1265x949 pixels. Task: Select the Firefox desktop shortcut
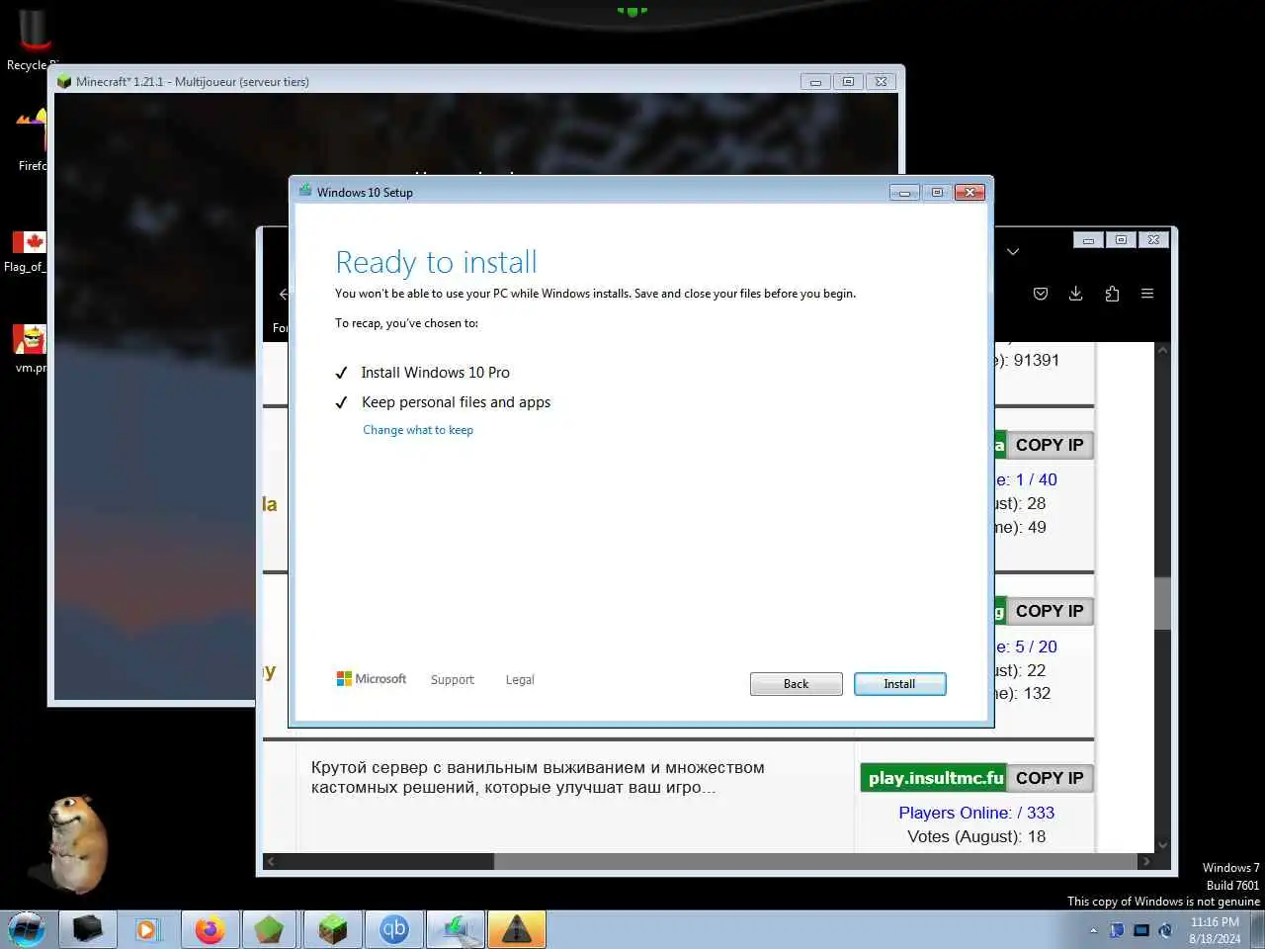click(x=33, y=138)
